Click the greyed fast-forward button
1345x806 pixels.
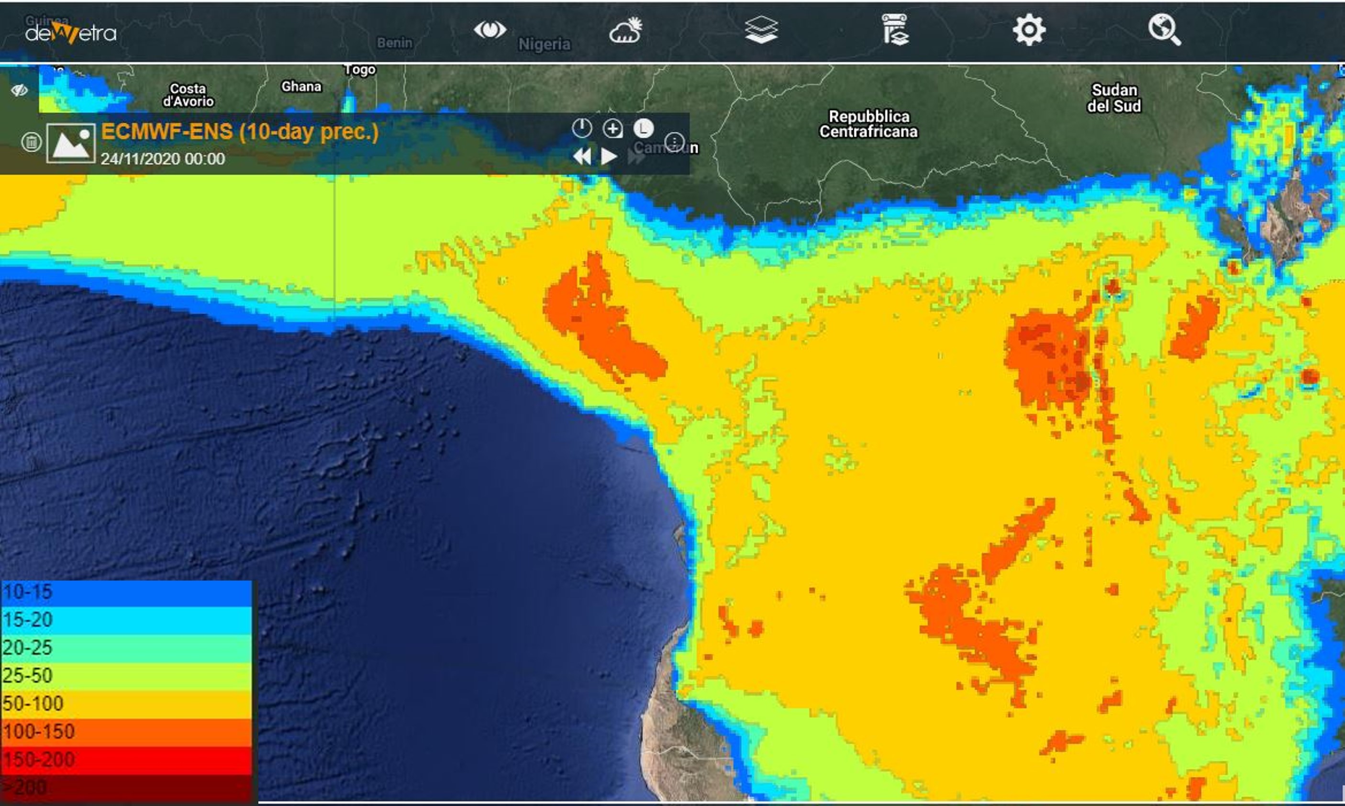coord(635,157)
